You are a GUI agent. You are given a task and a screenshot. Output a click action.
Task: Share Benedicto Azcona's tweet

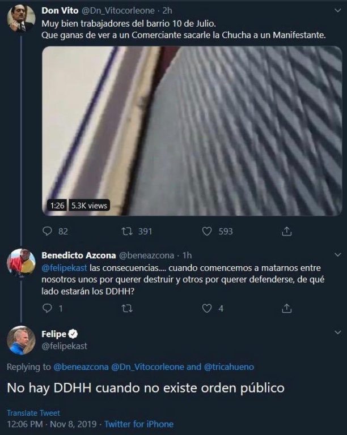(287, 308)
